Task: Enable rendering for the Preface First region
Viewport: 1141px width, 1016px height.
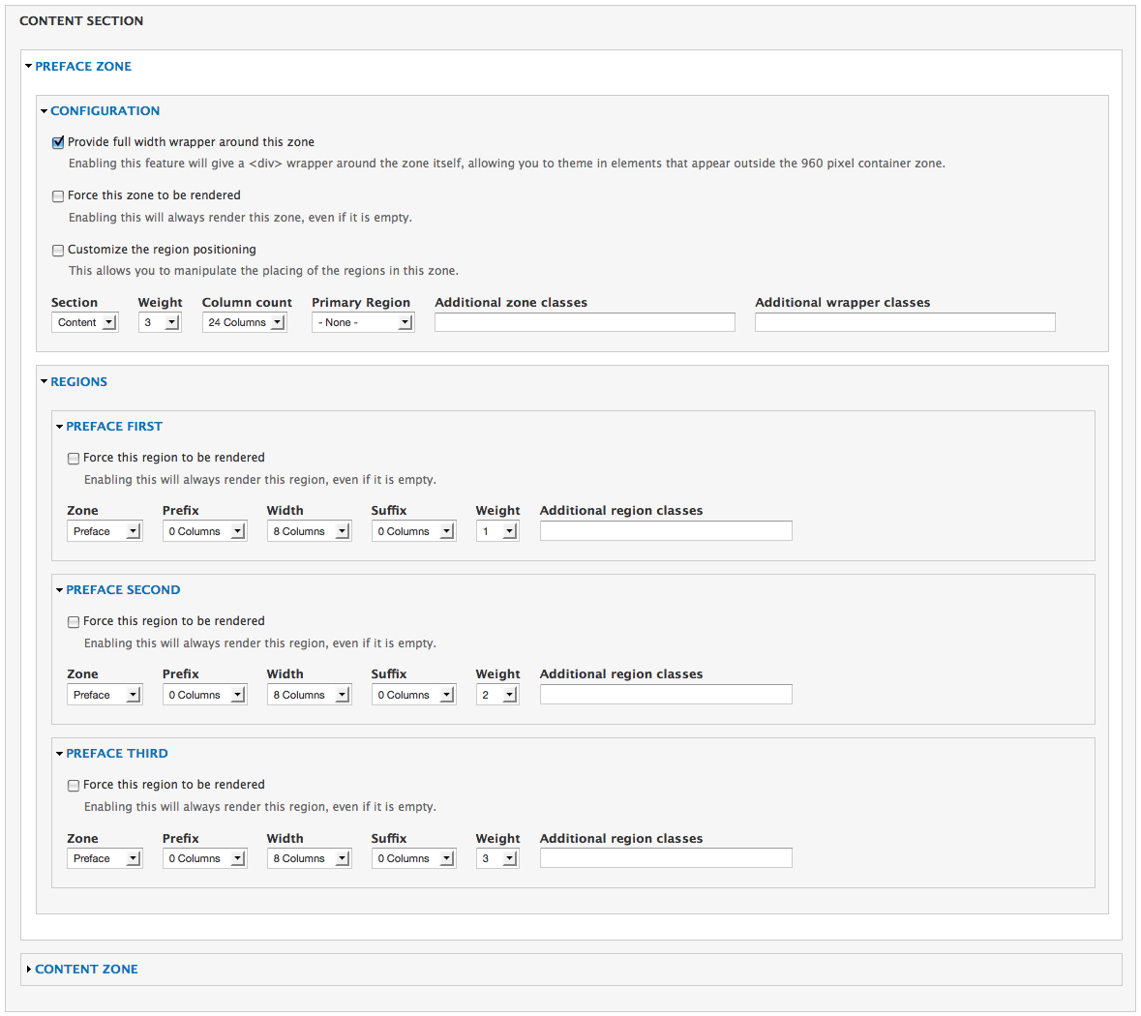Action: tap(74, 458)
